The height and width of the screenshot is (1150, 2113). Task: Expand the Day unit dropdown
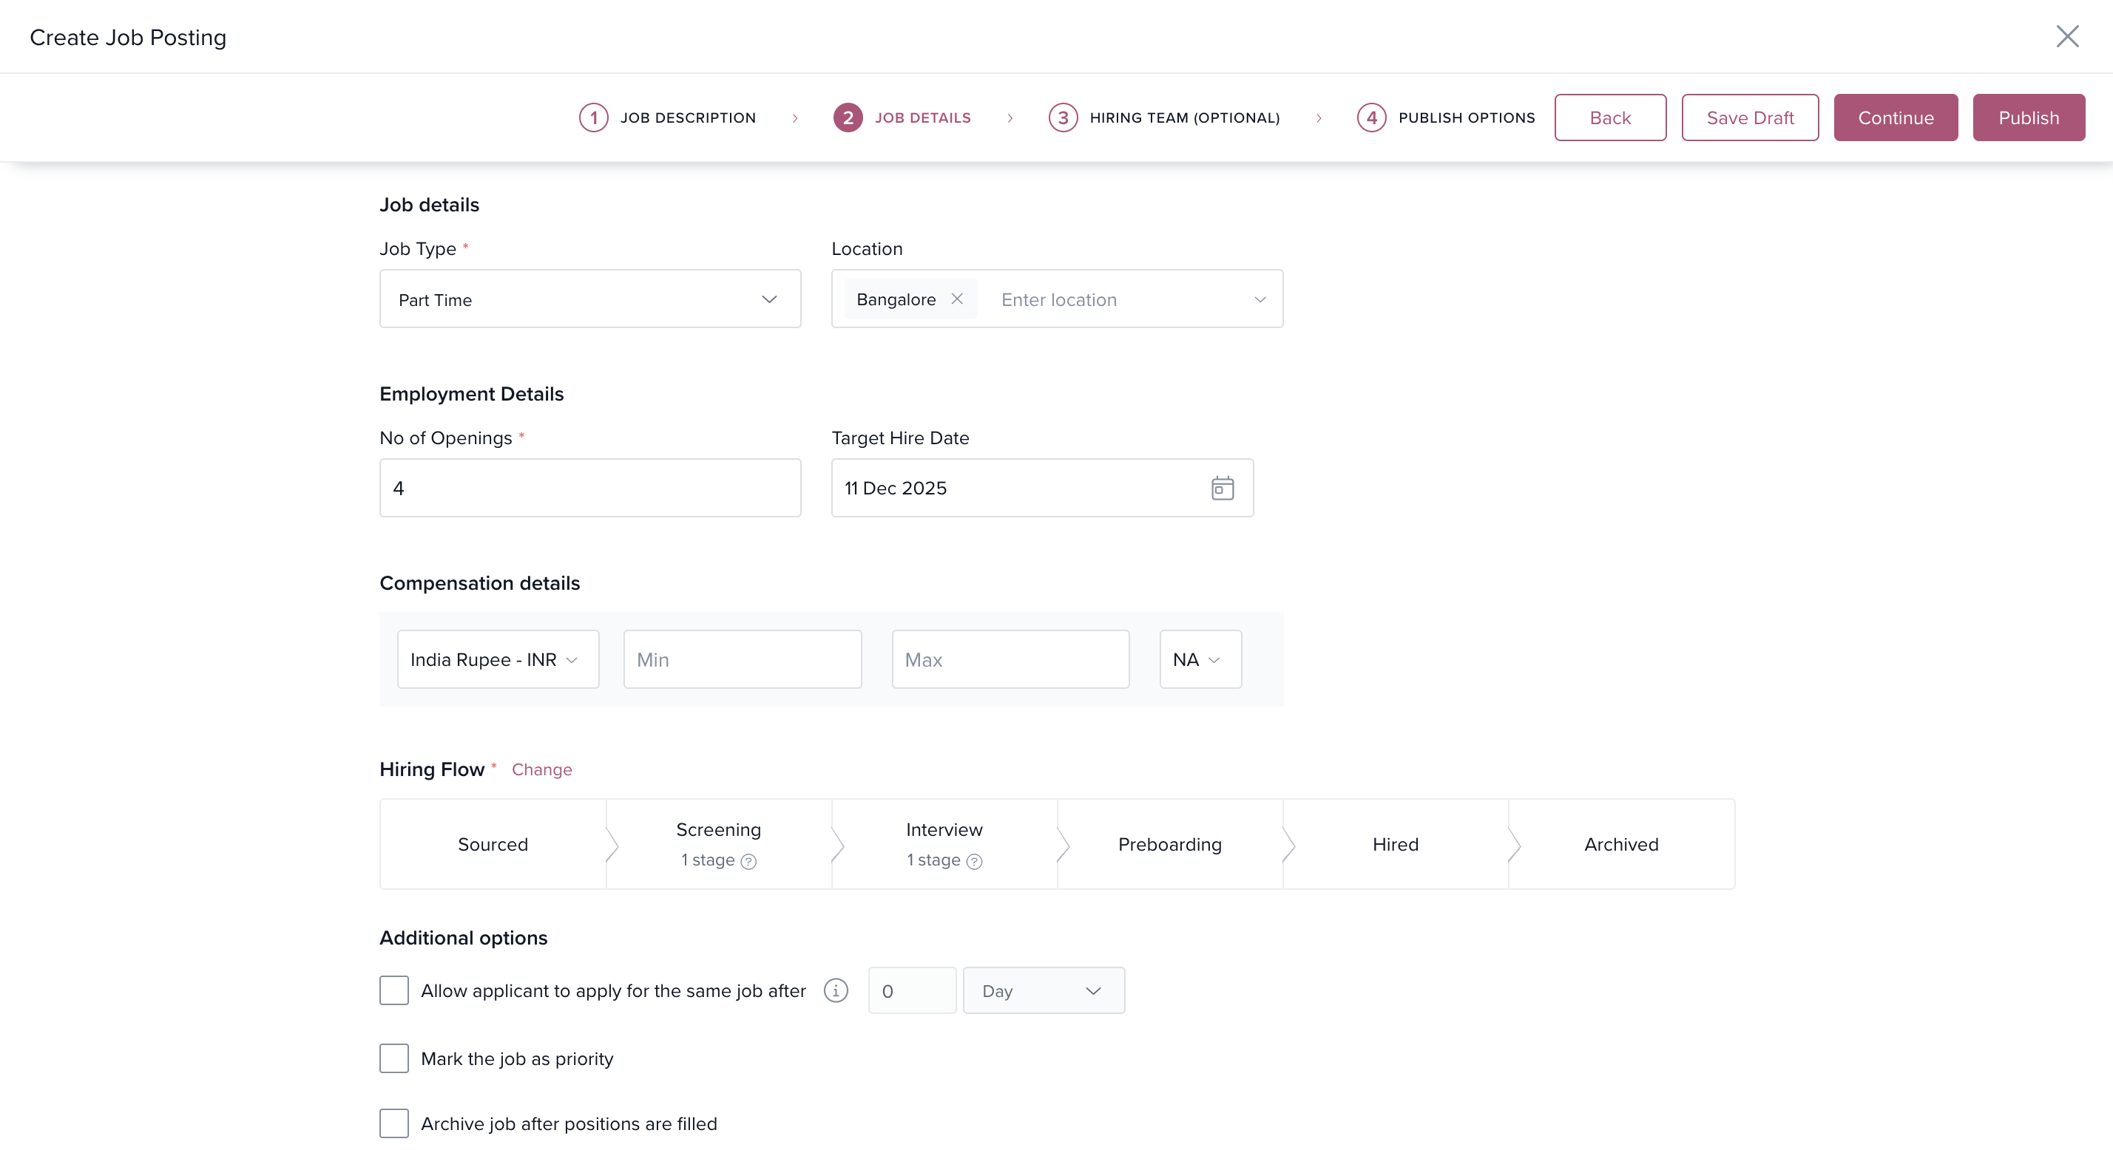coord(1043,990)
